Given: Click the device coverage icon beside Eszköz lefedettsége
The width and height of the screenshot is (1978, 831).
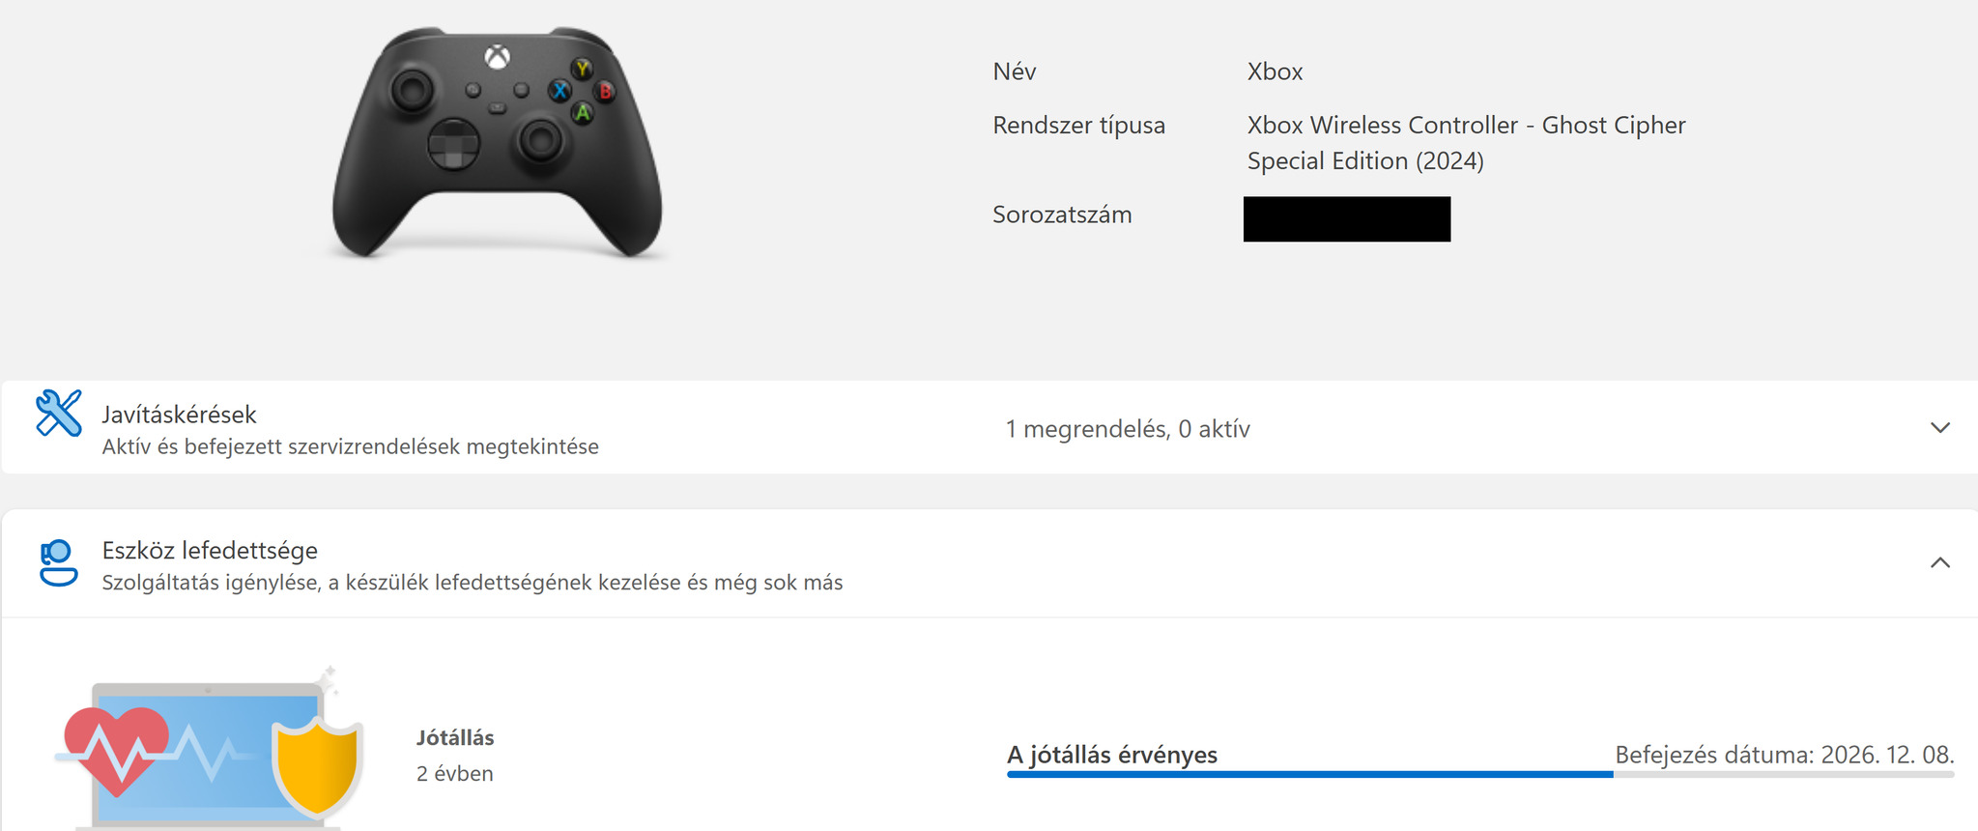Looking at the screenshot, I should [58, 562].
